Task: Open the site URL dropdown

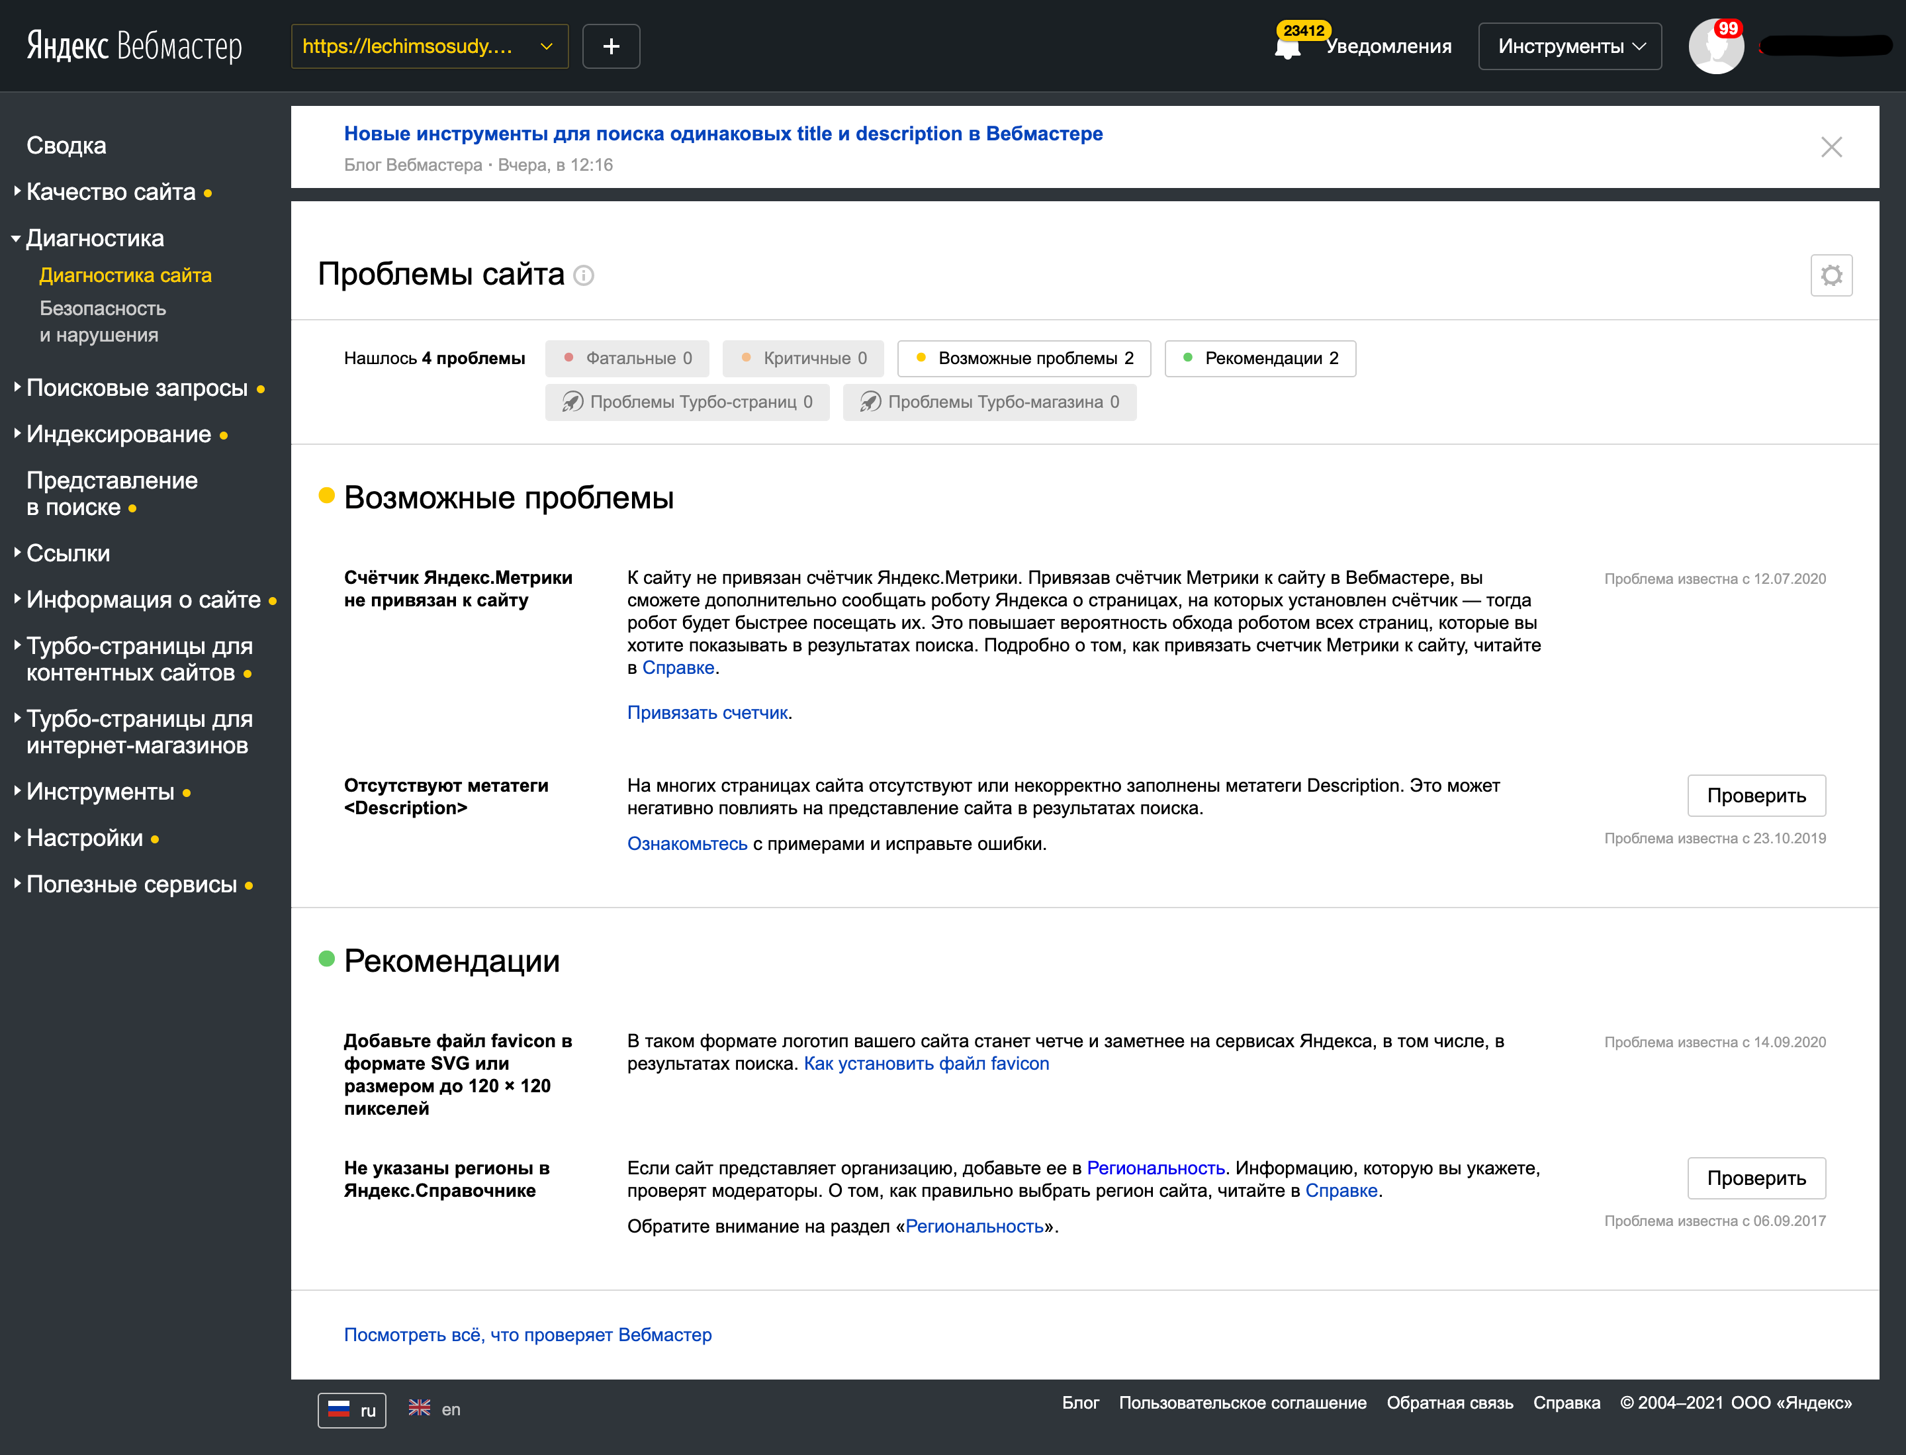Action: pyautogui.click(x=430, y=47)
